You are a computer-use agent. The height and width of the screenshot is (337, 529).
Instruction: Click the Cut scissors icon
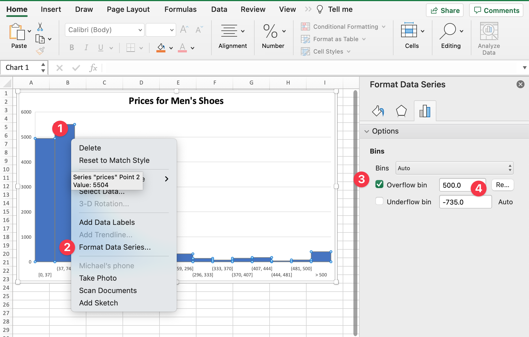click(40, 27)
